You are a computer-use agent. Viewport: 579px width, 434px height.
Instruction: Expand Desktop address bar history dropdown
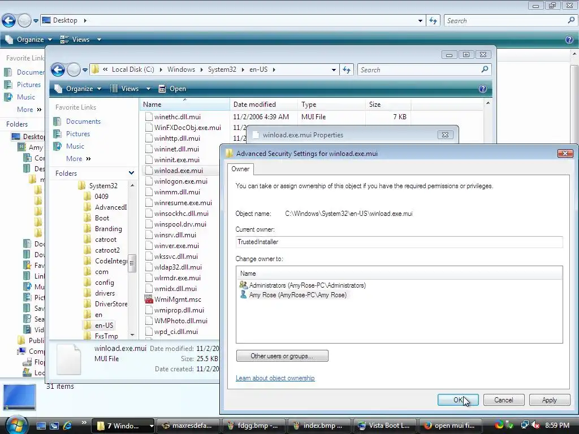pos(420,21)
